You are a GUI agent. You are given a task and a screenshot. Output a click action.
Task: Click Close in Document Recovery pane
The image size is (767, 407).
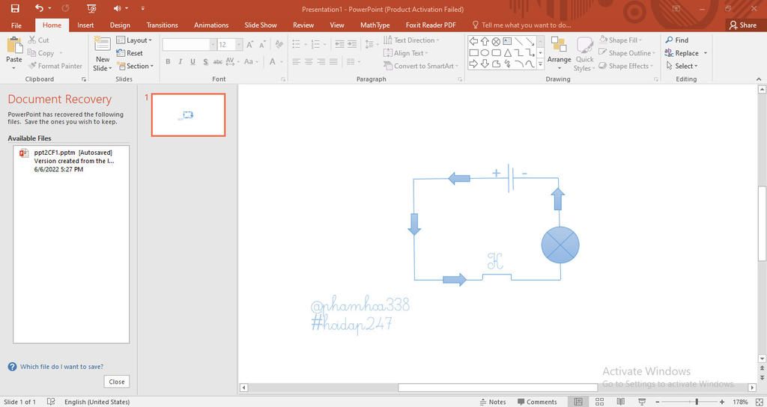tap(116, 382)
